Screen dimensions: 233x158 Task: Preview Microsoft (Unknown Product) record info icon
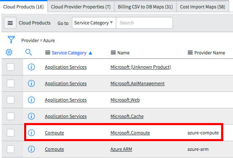(31, 67)
